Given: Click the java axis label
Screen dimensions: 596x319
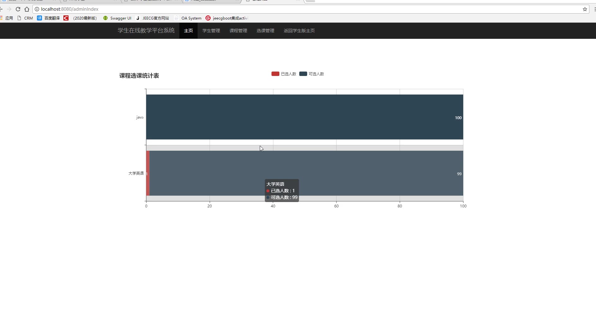Looking at the screenshot, I should [140, 117].
